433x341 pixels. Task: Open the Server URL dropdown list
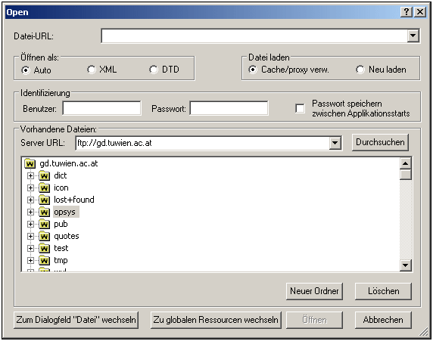pos(335,143)
